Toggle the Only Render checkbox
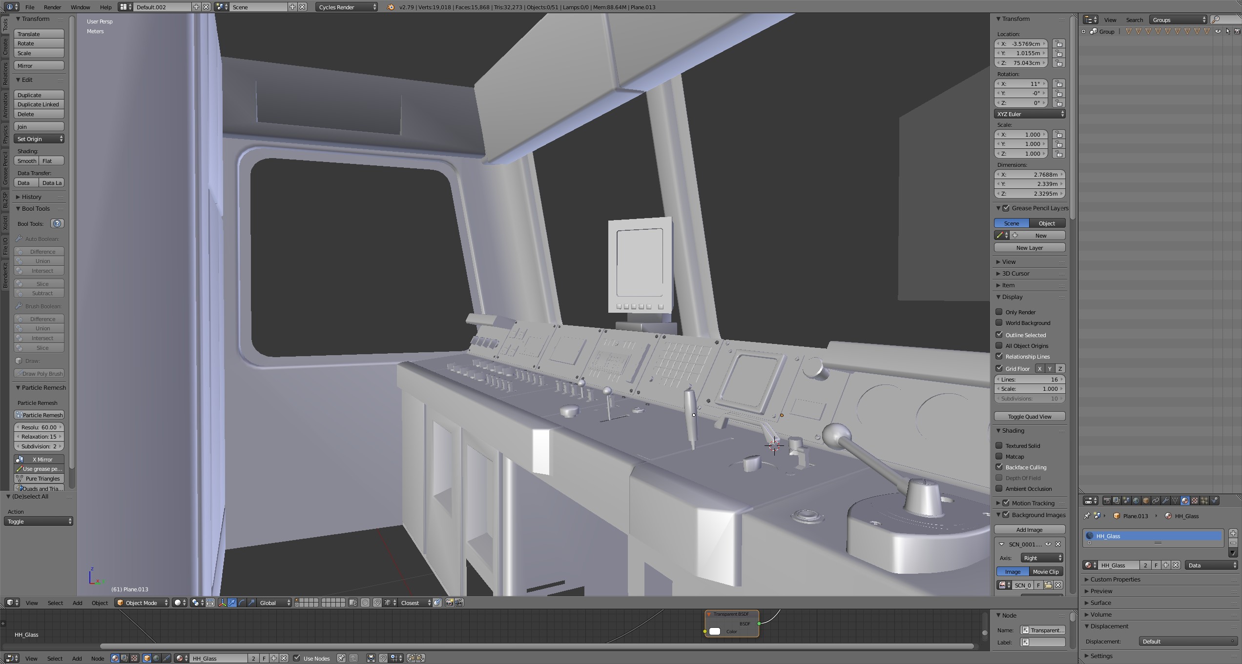The image size is (1242, 664). [999, 312]
